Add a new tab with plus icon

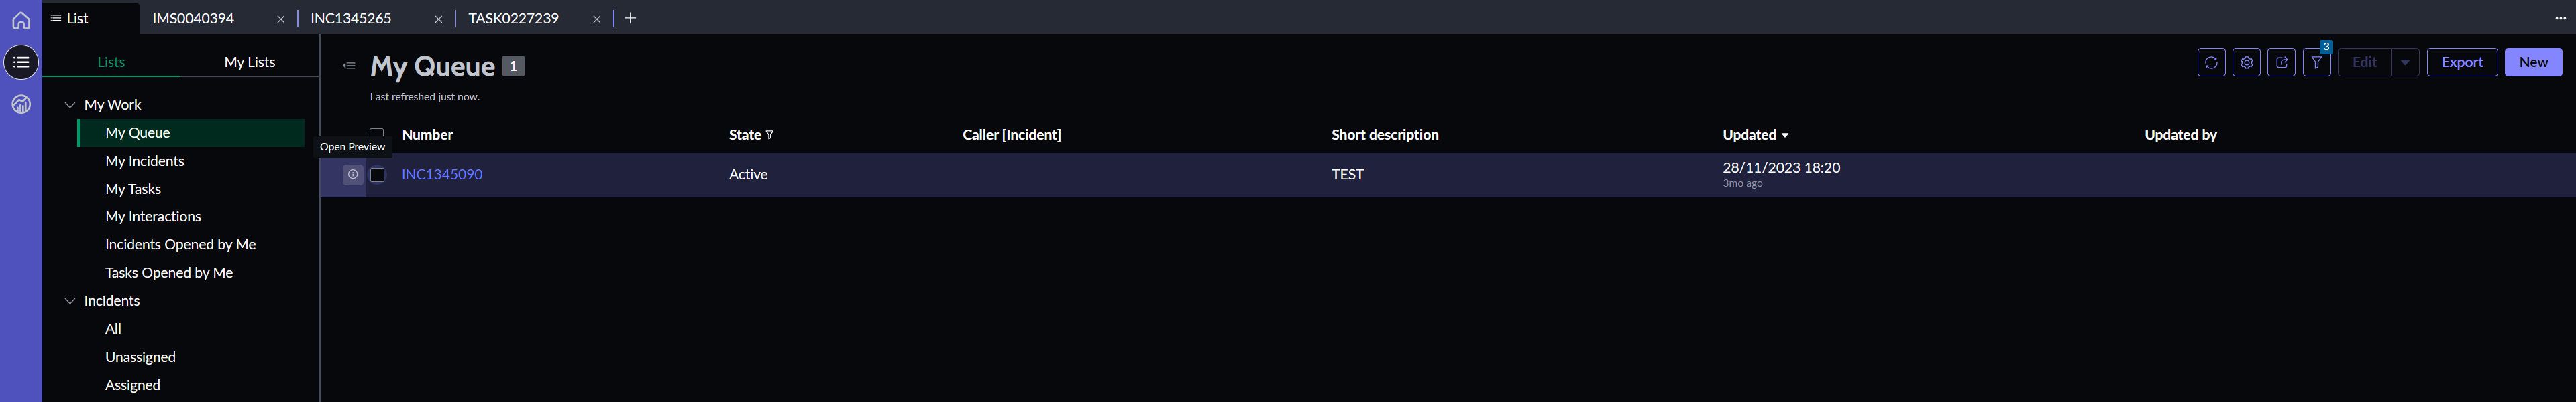630,18
